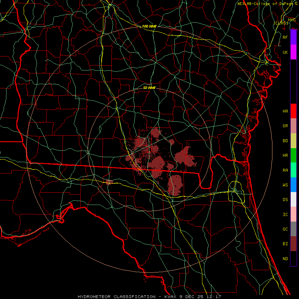Click the HA red legend swatch
The image size is (299, 299).
(293, 111)
